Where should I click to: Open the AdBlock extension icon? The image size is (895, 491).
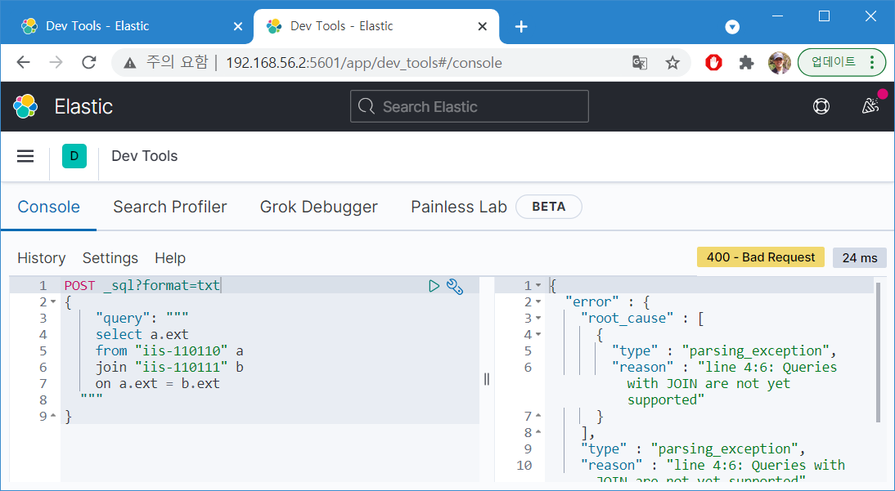[713, 62]
